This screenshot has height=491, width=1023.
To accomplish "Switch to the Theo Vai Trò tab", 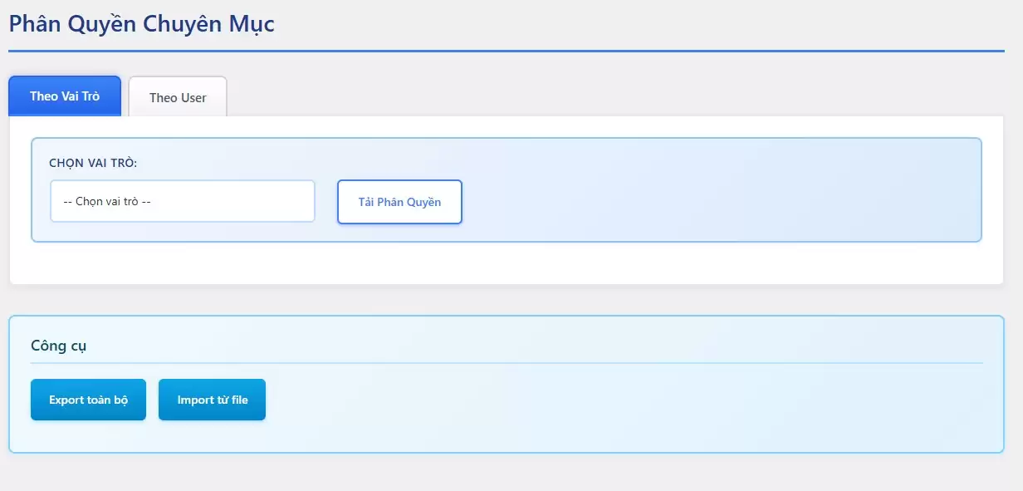I will 65,96.
